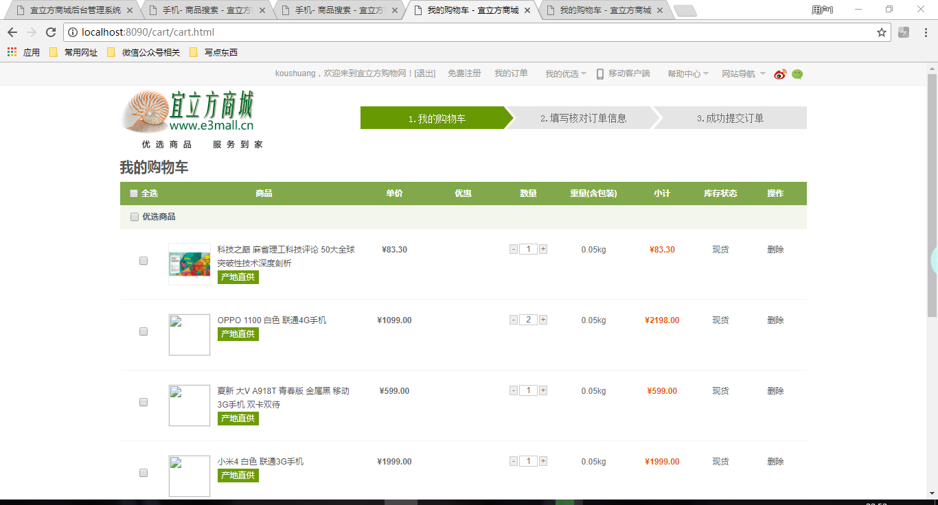Bookmark this page using the star icon
The height and width of the screenshot is (505, 938).
[x=882, y=32]
